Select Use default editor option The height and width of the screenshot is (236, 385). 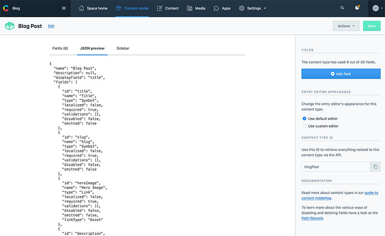[x=304, y=118]
